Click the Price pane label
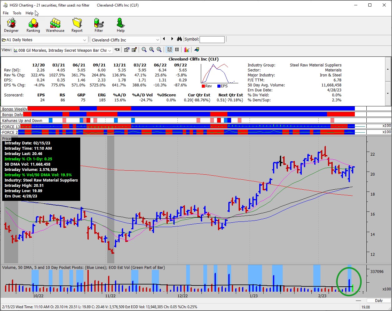The height and width of the screenshot is (311, 392). click(6, 138)
